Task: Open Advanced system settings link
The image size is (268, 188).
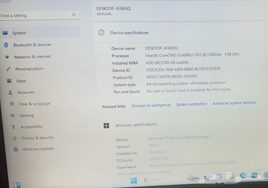Action: [x=234, y=103]
